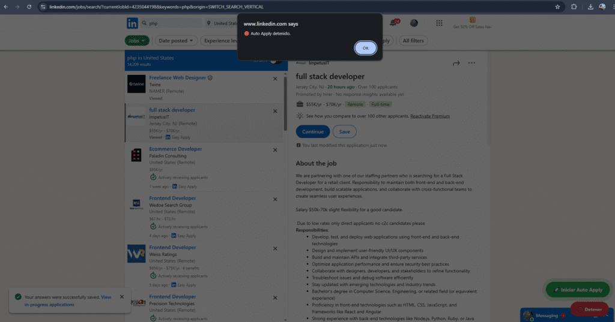Screen dimensions: 615x322
Task: Open browser extensions puzzle icon
Action: (574, 7)
